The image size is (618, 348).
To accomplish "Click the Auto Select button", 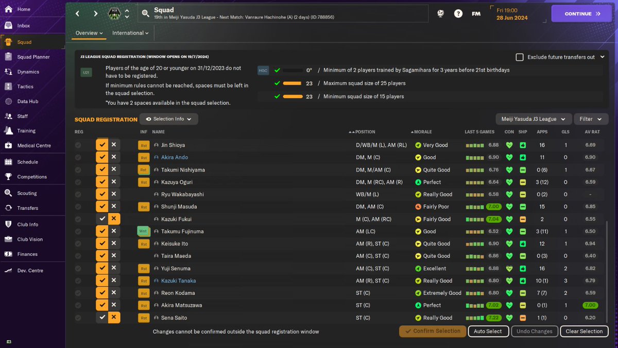I will [x=488, y=332].
